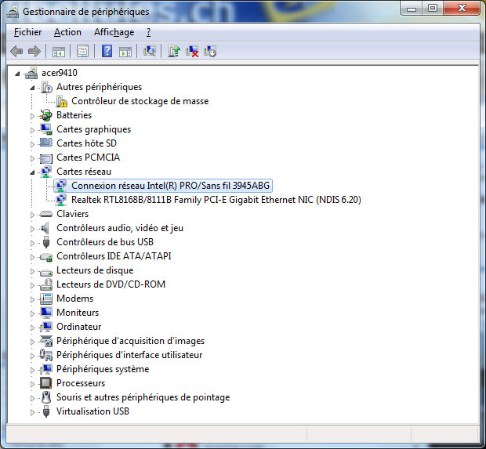
Task: Click the title bar Device Manager icon
Action: tap(13, 12)
